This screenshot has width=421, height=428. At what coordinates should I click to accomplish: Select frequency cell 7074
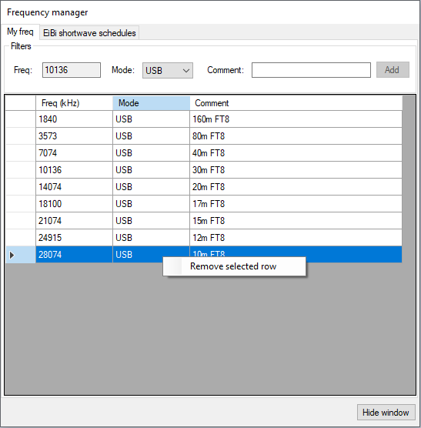(x=74, y=153)
